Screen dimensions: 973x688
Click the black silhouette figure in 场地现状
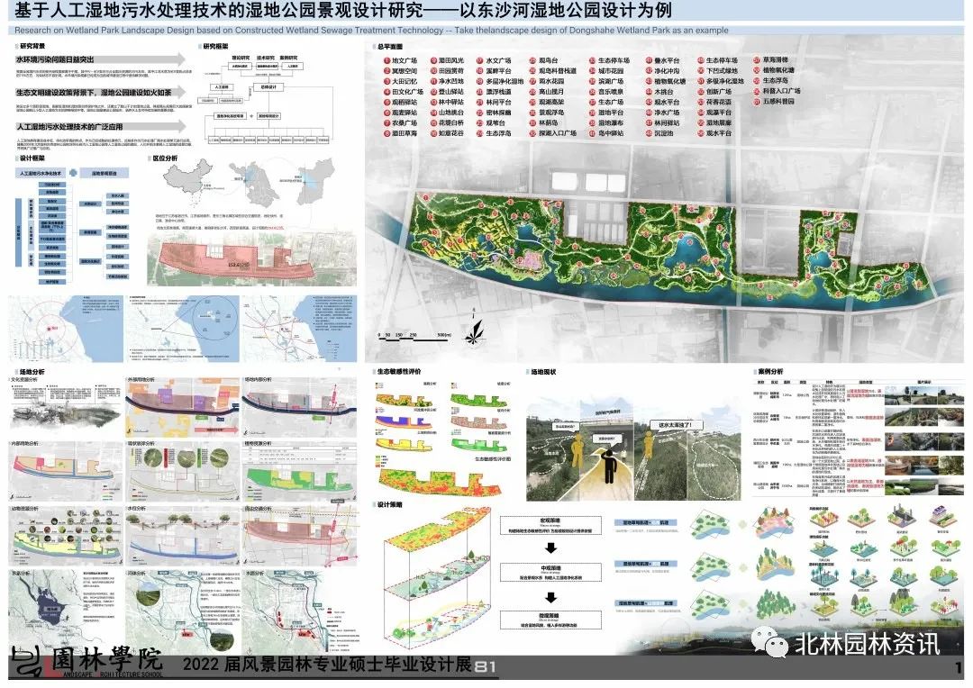[x=608, y=466]
